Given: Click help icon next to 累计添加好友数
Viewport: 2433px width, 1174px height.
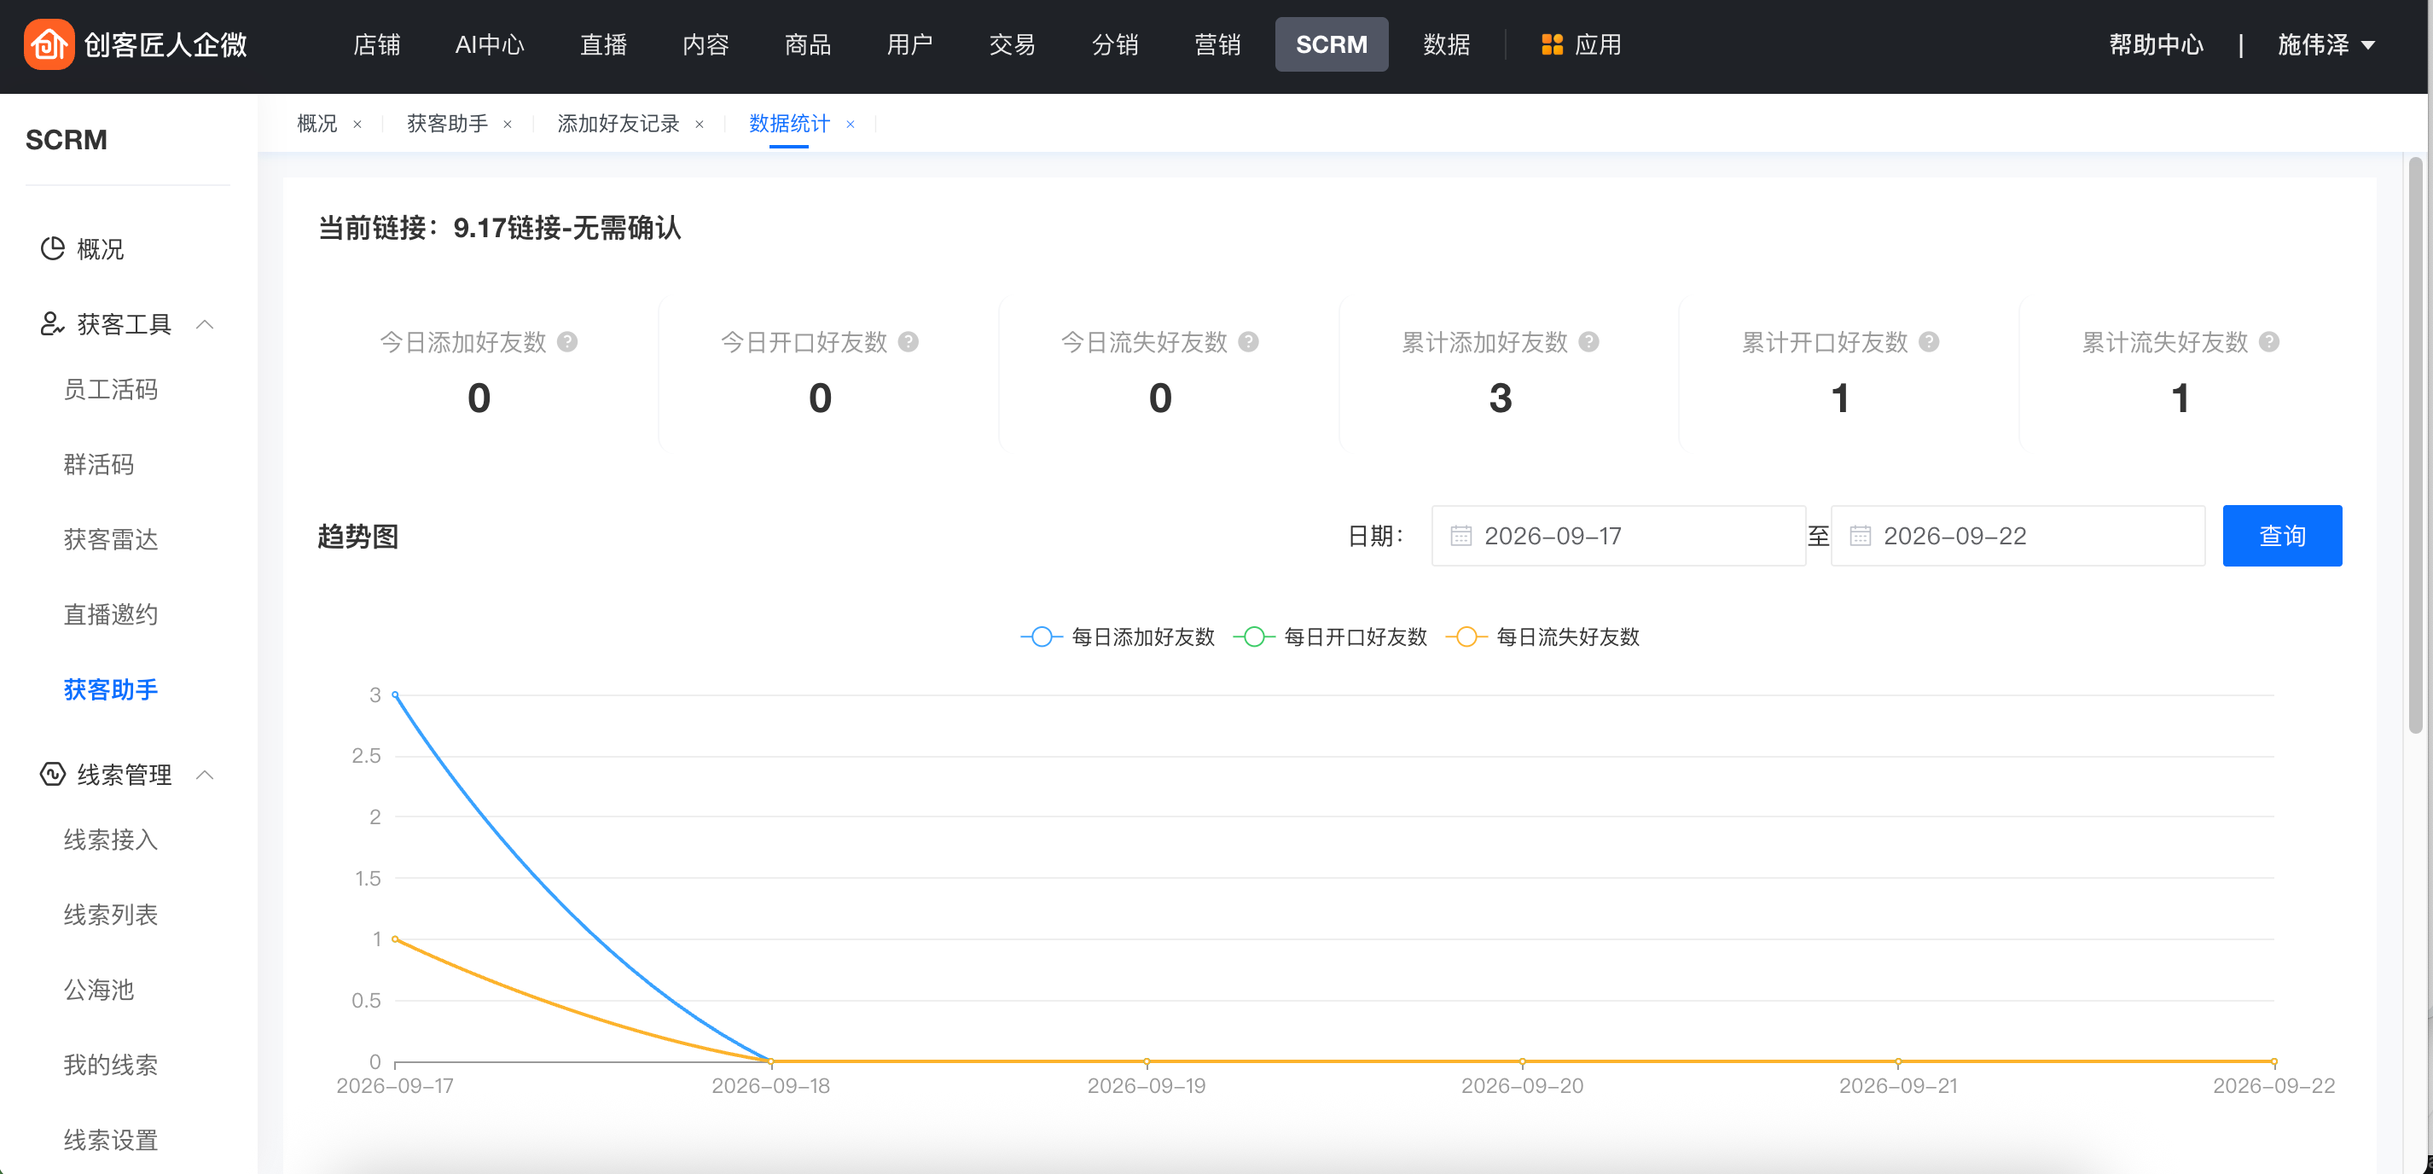Looking at the screenshot, I should [x=1589, y=342].
